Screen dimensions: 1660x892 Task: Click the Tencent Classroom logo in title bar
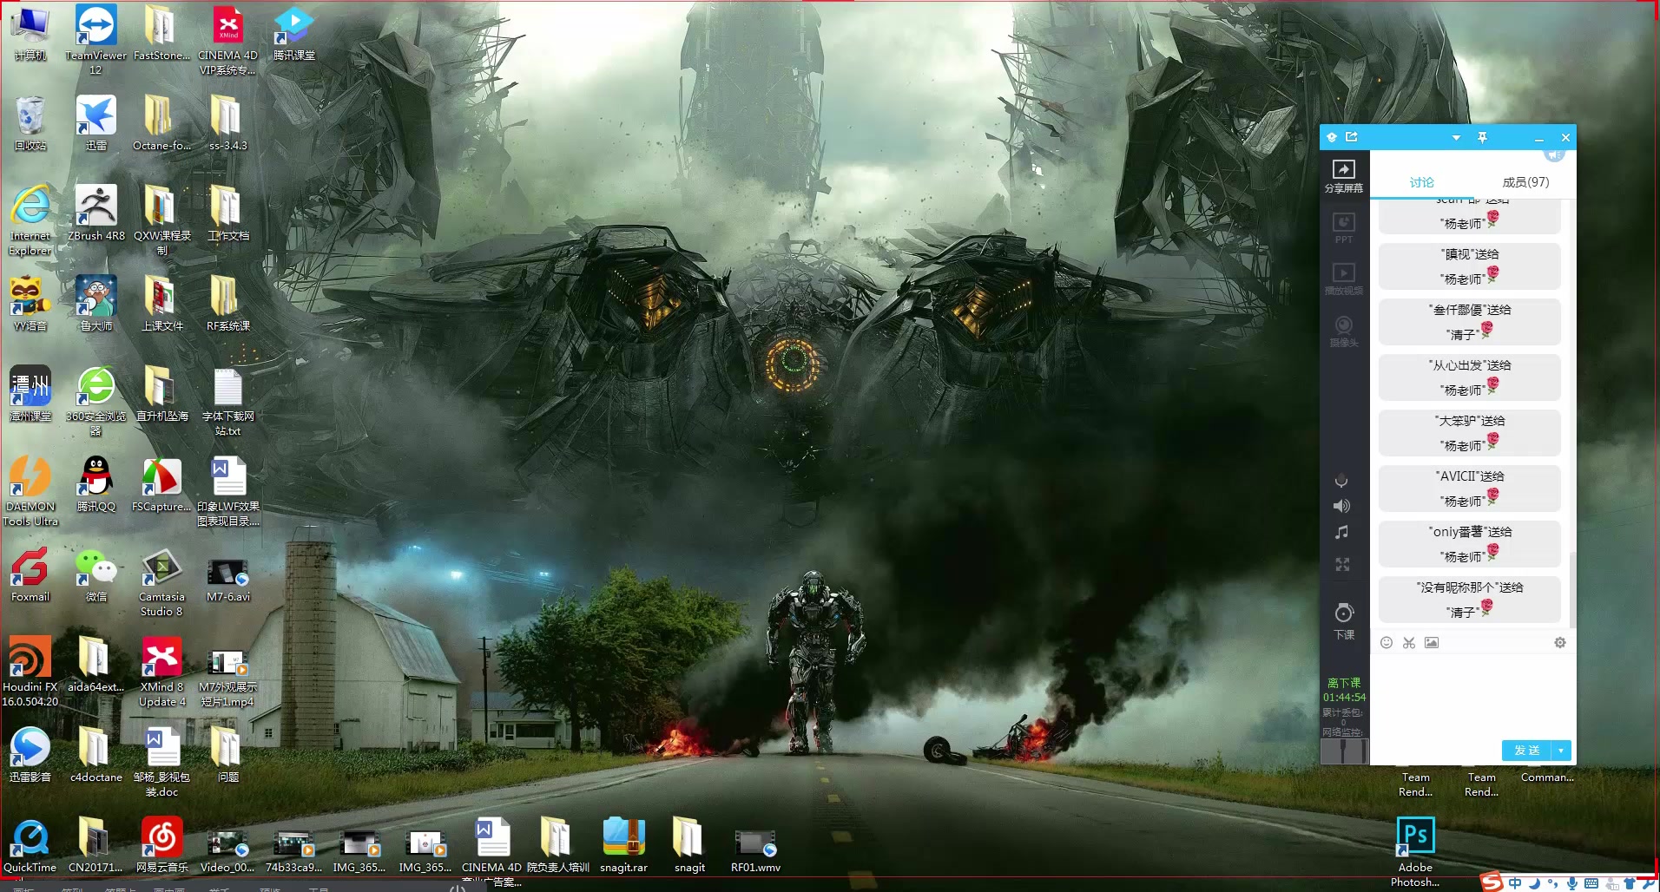coord(1331,137)
